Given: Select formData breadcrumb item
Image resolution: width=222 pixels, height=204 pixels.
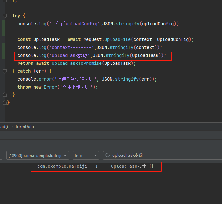Looking at the screenshot, I should pyautogui.click(x=25, y=127).
